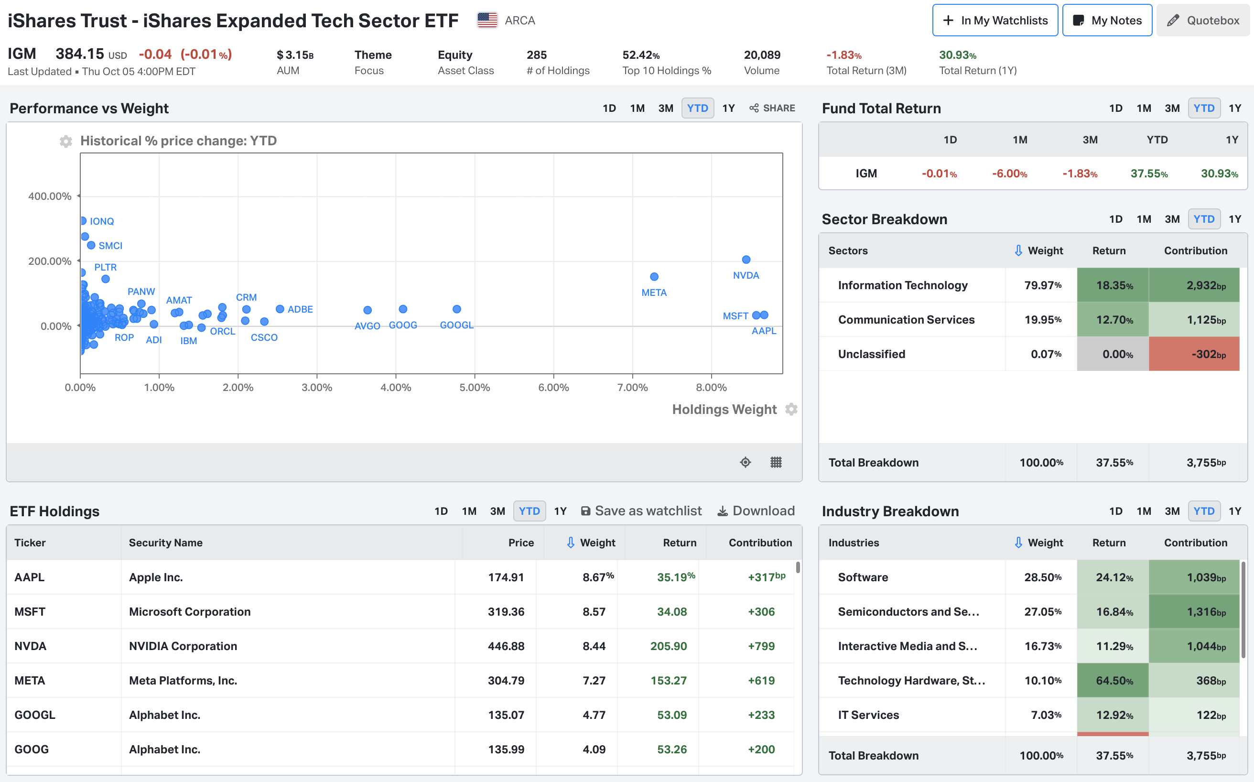Click Communication Services sector row
Viewport: 1254px width, 782px height.
(x=1029, y=320)
